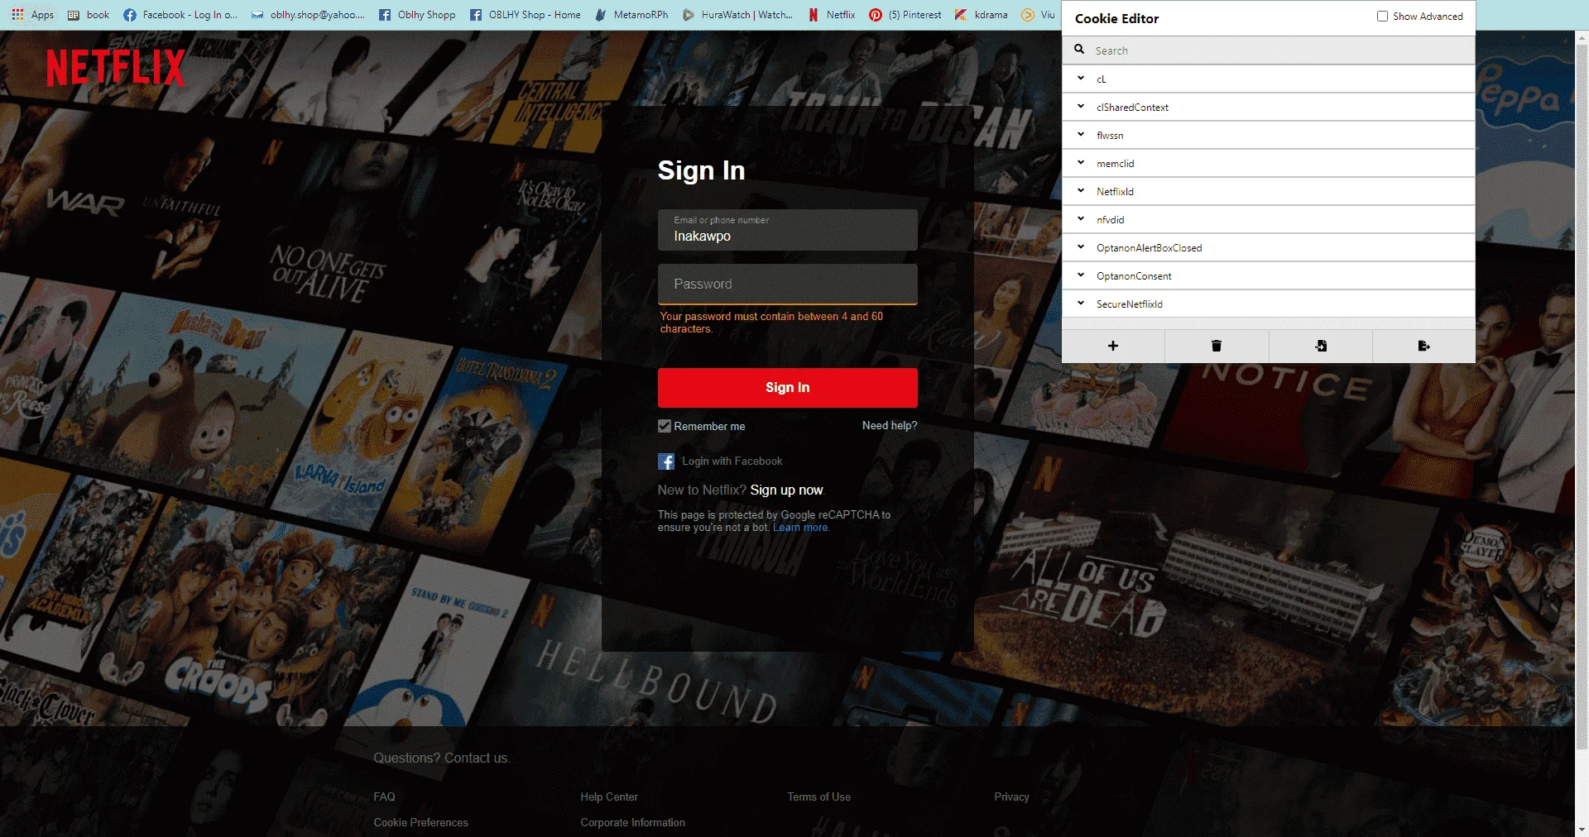This screenshot has width=1589, height=837.
Task: Open the Netflix bookmark
Action: pos(832,15)
